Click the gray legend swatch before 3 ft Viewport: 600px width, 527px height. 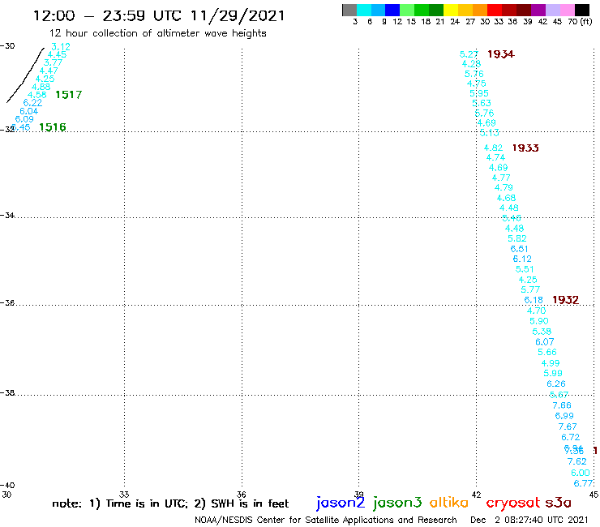click(349, 10)
